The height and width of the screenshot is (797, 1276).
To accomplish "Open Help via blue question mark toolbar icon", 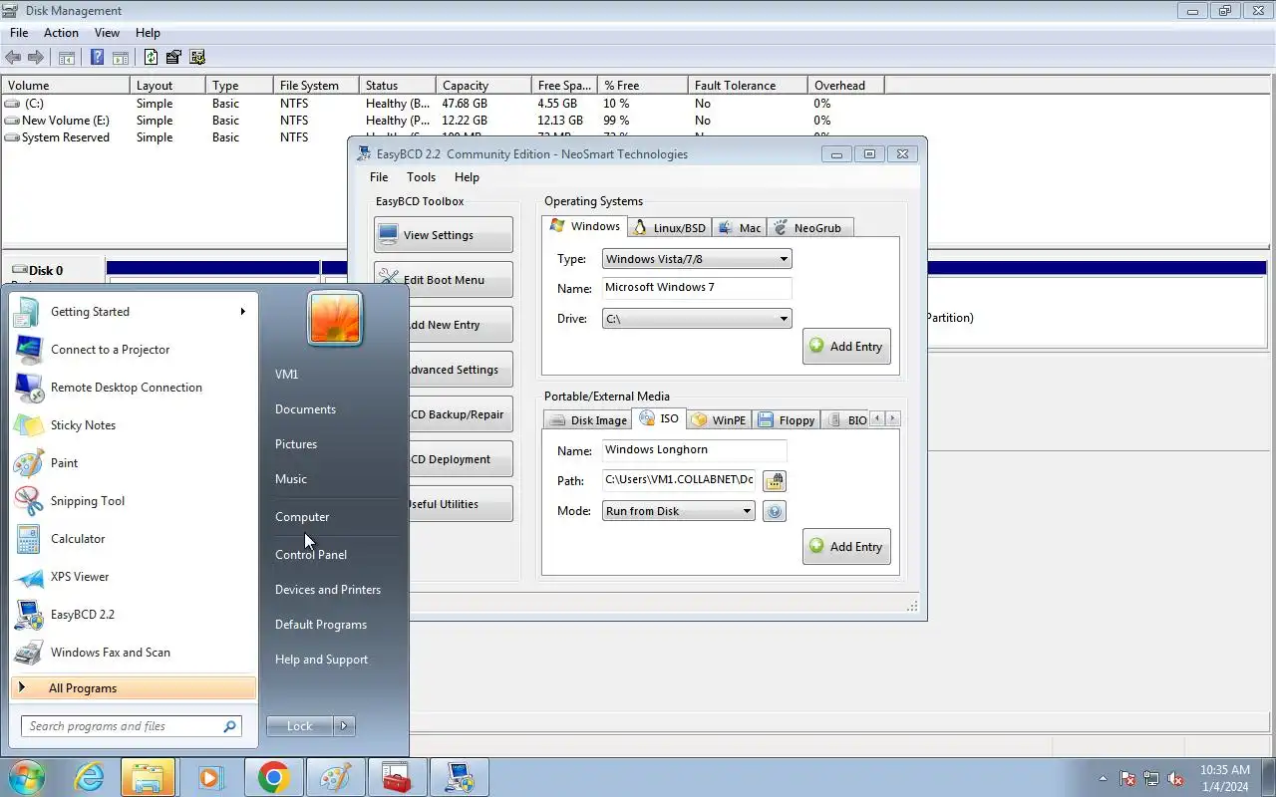I will 97,58.
